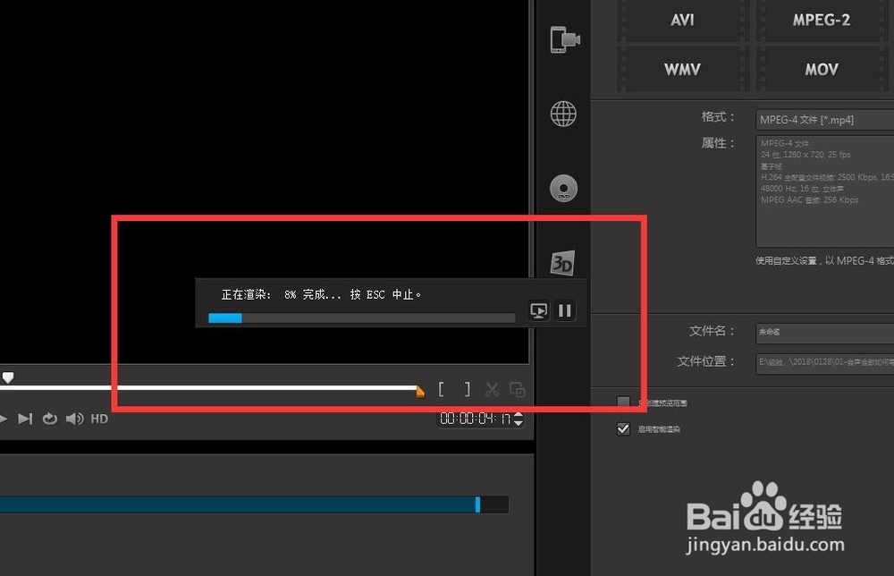Screen dimensions: 894x576
Task: Set Mark-in with the left bracket icon
Action: point(441,389)
